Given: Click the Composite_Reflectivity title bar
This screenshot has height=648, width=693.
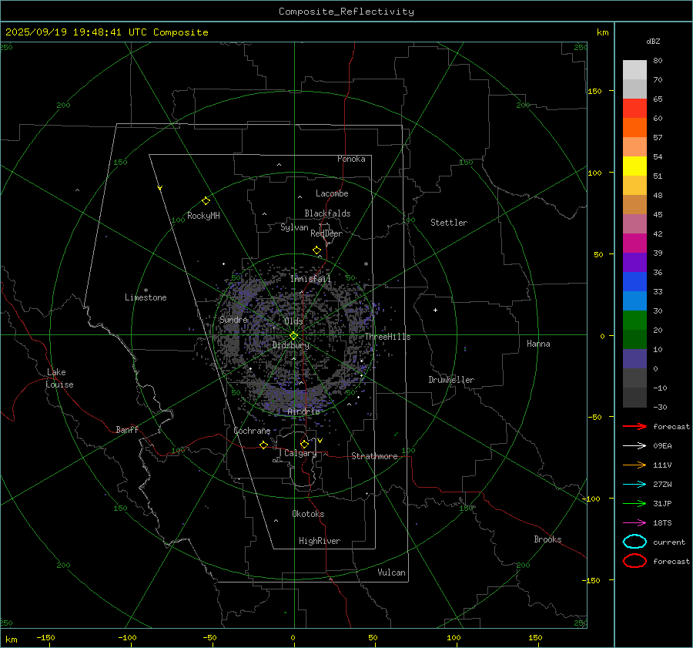Looking at the screenshot, I should [x=346, y=12].
